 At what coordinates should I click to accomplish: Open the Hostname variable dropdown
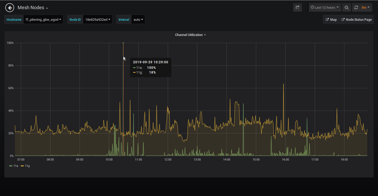coord(43,19)
